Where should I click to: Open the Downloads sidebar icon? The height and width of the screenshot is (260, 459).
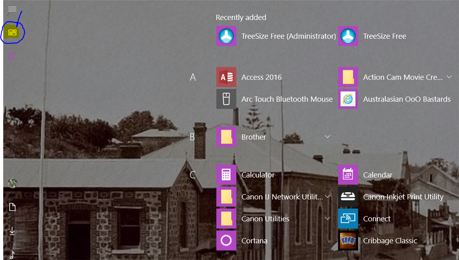point(12,231)
